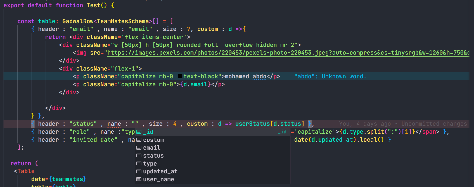Click the "role" header string
The image size is (474, 187).
click(x=80, y=132)
